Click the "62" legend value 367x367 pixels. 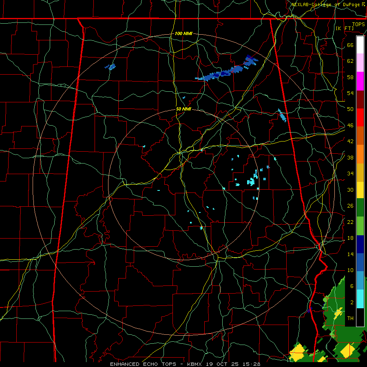[350, 61]
